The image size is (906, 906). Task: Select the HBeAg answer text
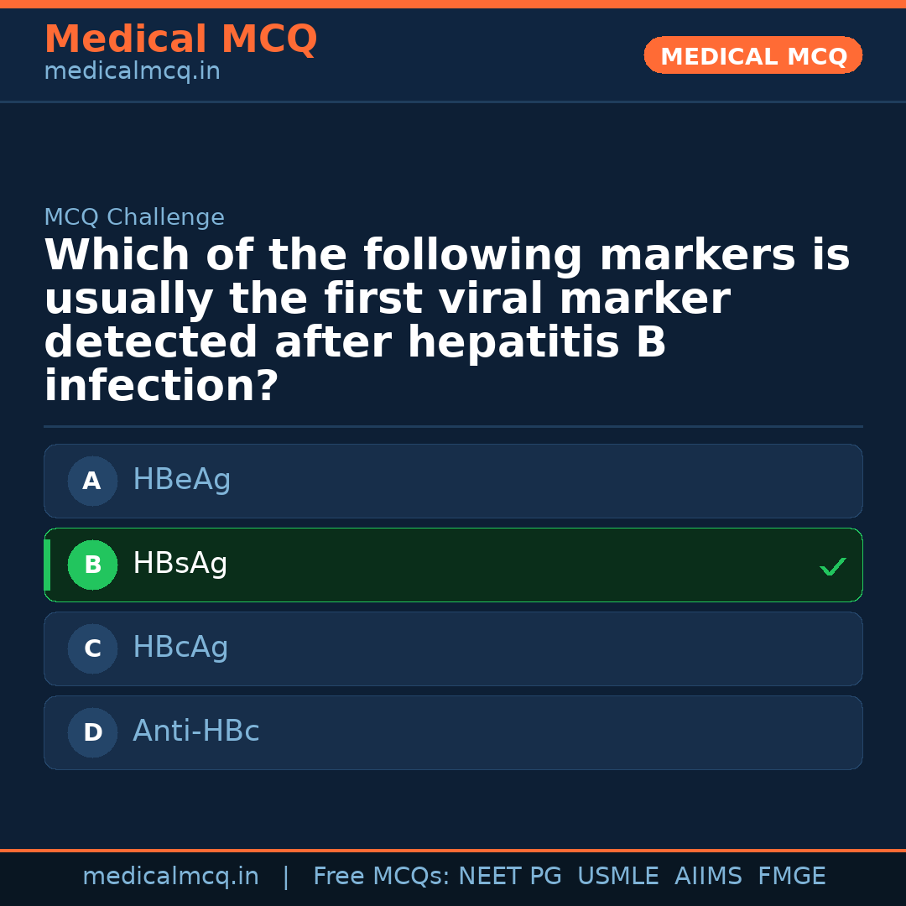coord(181,480)
